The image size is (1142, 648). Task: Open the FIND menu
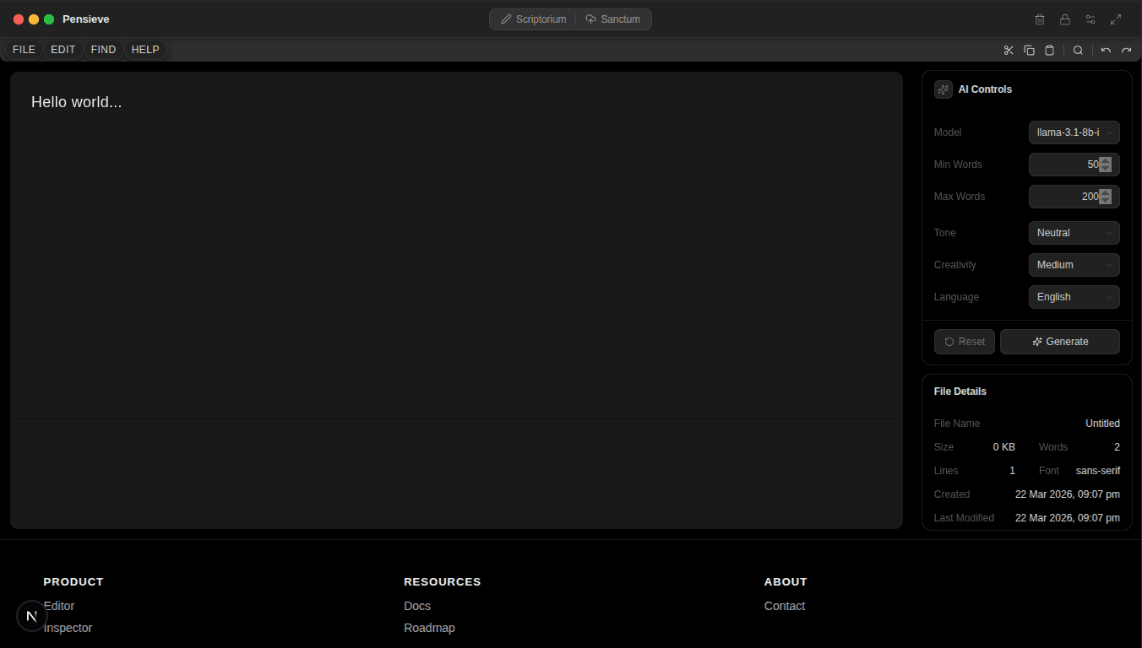coord(103,50)
